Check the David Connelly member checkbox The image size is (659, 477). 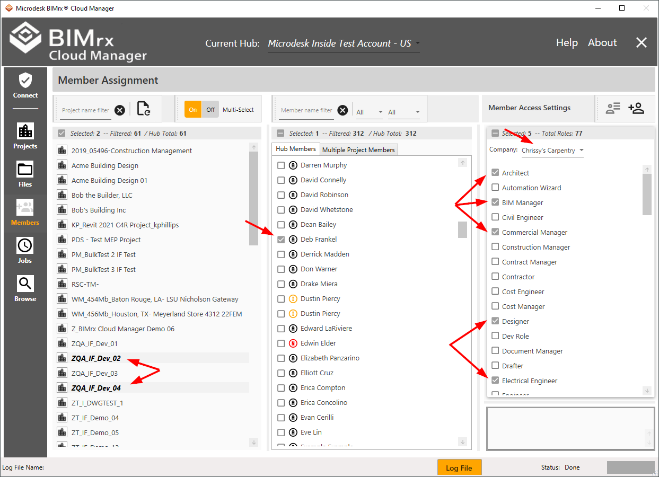pos(281,180)
